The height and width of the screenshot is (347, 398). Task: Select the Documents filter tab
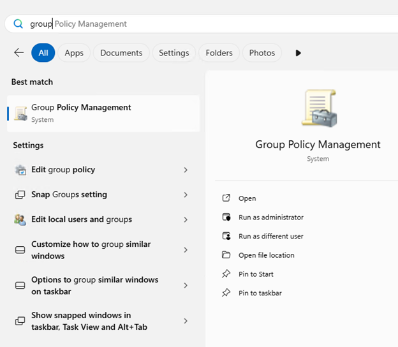[121, 53]
